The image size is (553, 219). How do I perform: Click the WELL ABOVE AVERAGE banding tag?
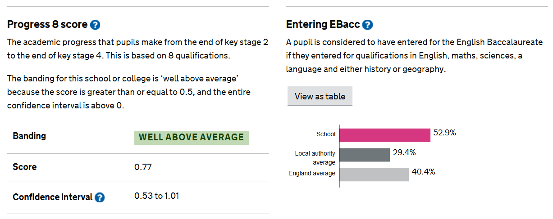(191, 138)
